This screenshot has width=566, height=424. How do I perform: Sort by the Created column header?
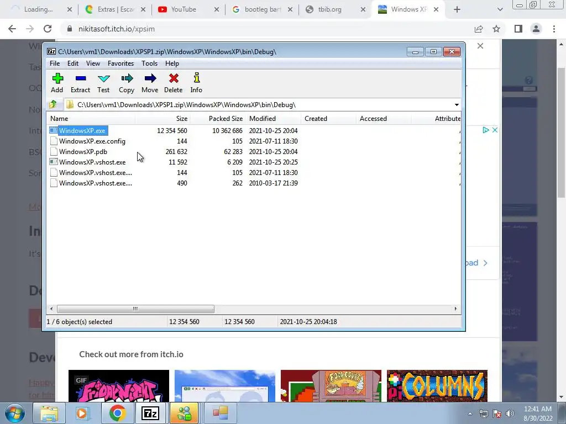(328, 119)
